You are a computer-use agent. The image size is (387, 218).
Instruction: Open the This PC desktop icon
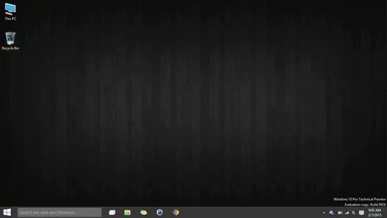click(x=10, y=12)
